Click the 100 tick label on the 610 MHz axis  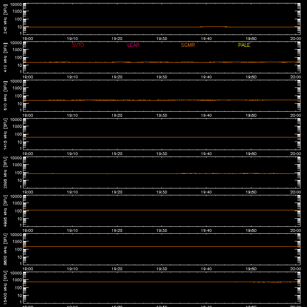tap(18, 96)
